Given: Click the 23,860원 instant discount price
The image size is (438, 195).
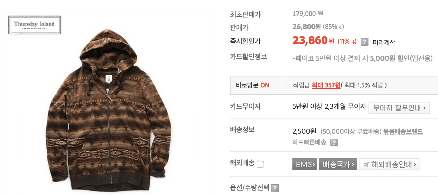Looking at the screenshot, I should (313, 41).
